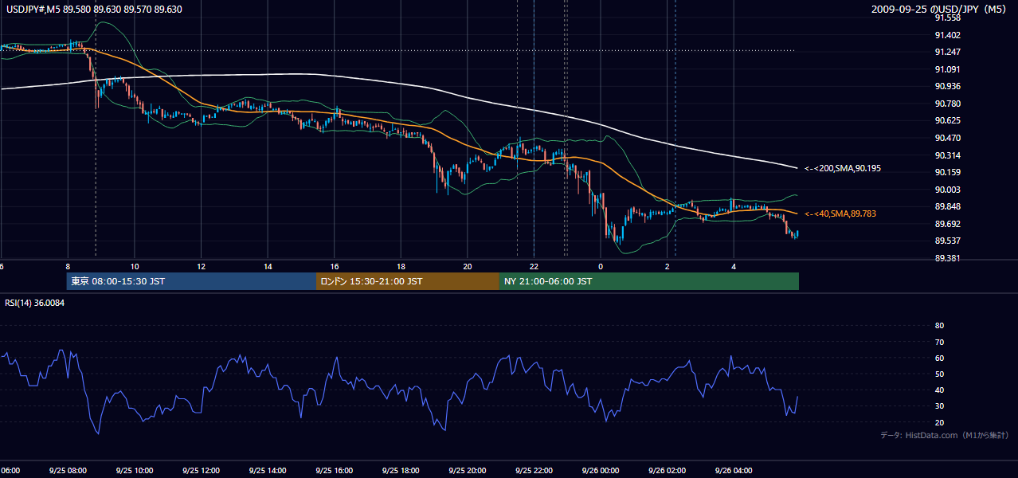
Task: Click price axis value 90.159
Action: click(x=948, y=172)
